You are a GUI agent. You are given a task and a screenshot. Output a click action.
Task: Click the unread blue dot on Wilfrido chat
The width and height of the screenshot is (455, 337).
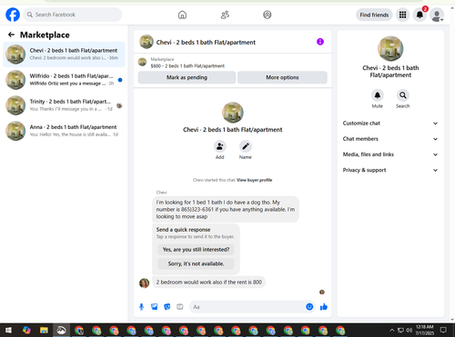[120, 80]
